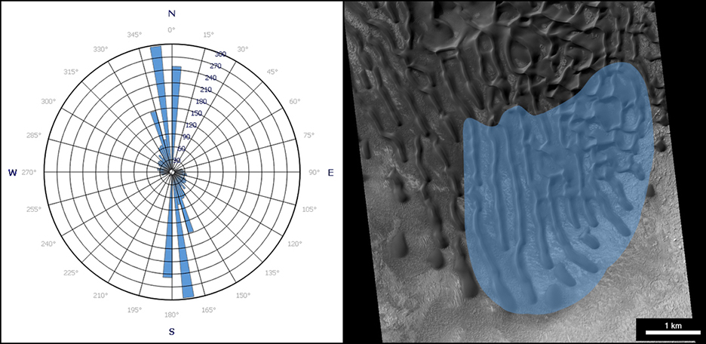Click the S compass label at bottom

[x=171, y=332]
